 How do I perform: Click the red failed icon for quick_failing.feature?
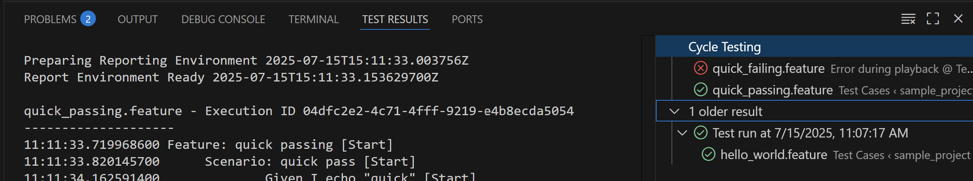[x=700, y=68]
